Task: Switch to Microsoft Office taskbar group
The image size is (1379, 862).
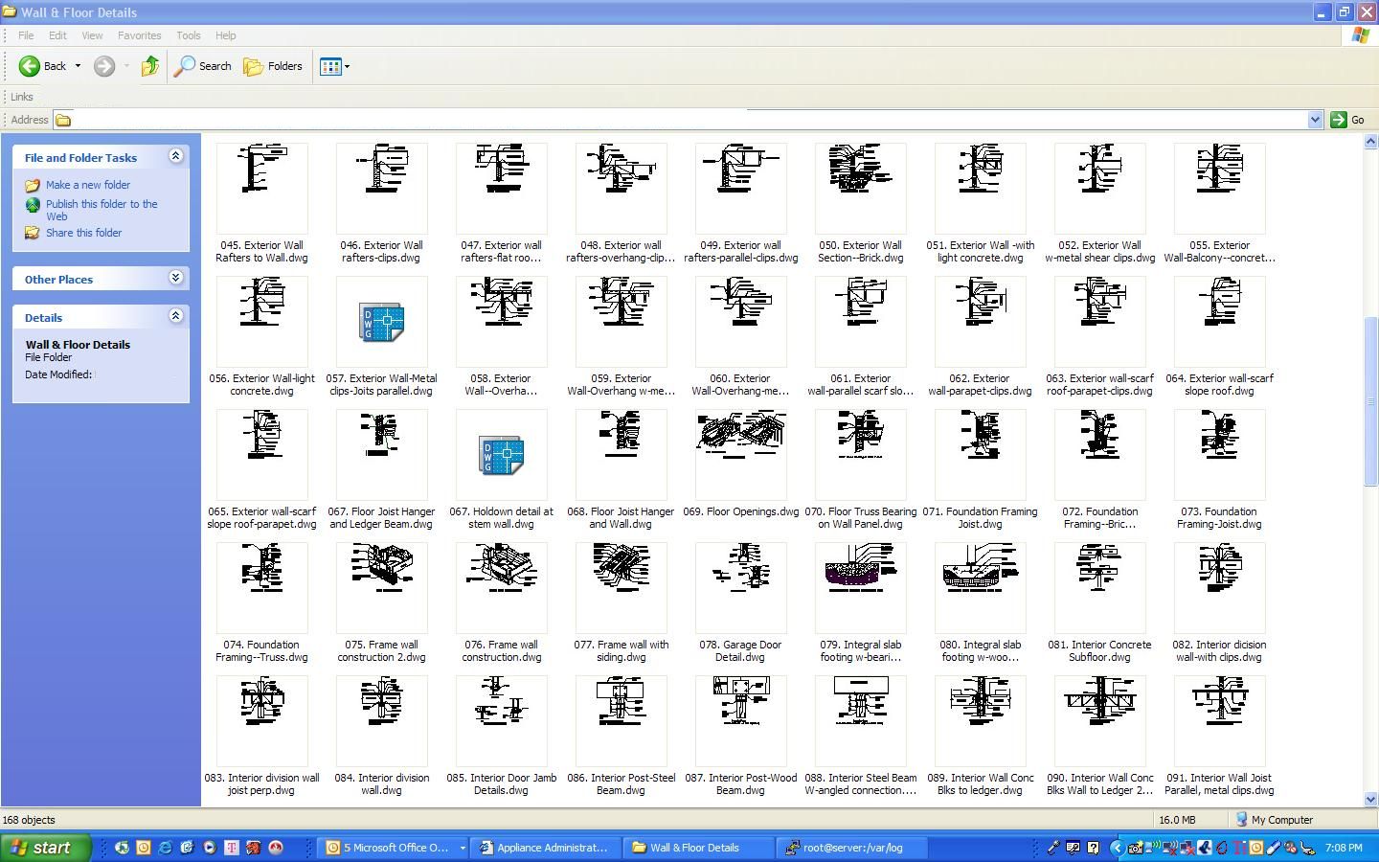Action: (x=393, y=848)
